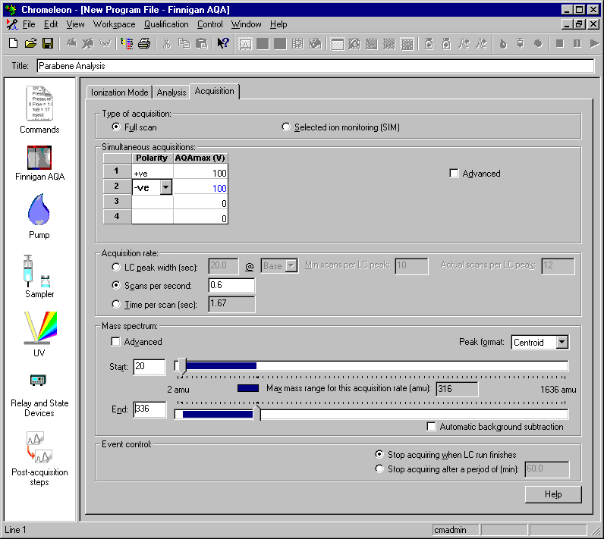Open the File menu
This screenshot has height=539, width=604.
coord(29,24)
